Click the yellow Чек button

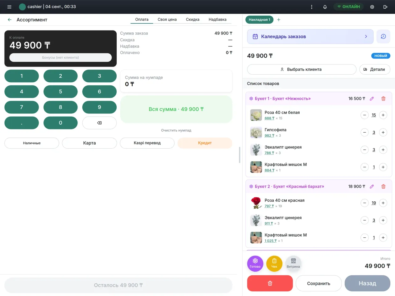274,264
